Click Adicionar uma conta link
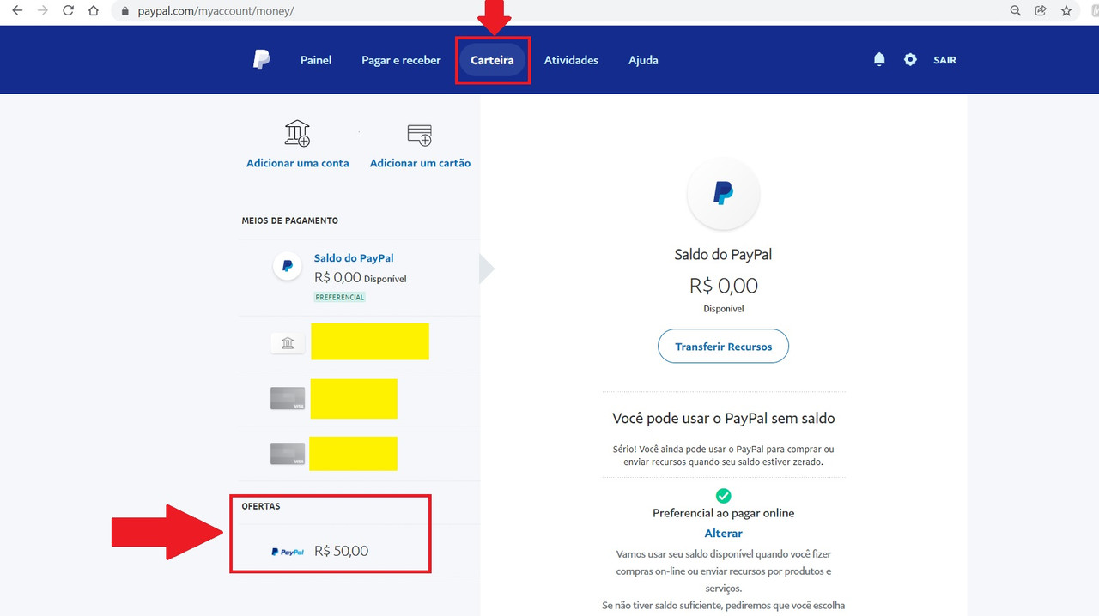Screen dimensions: 1099x616 click(x=298, y=163)
